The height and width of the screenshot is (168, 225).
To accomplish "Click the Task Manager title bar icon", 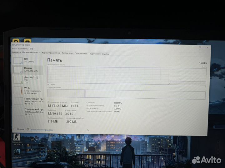I will [x=13, y=45].
